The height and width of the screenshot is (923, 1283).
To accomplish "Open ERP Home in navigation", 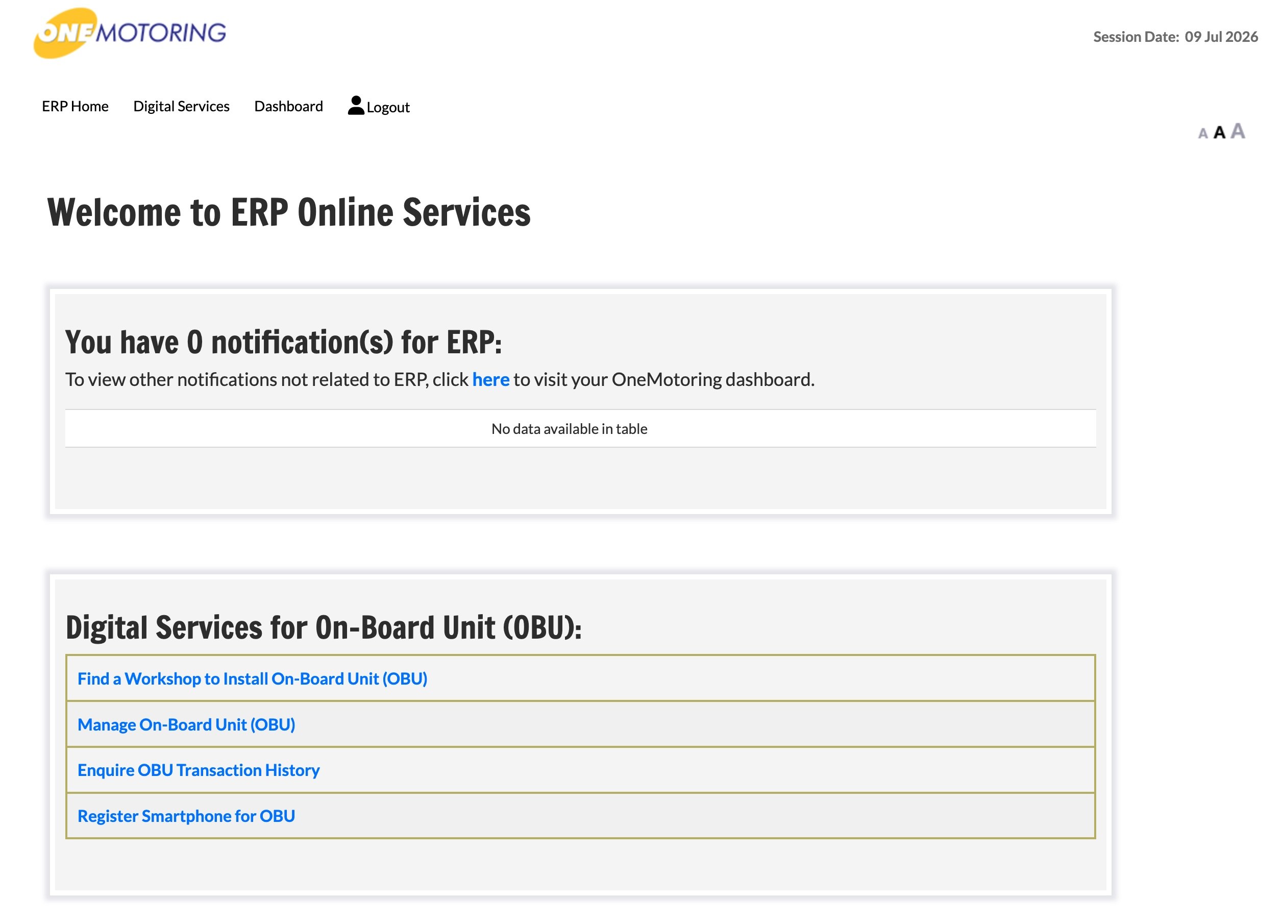I will click(x=75, y=106).
